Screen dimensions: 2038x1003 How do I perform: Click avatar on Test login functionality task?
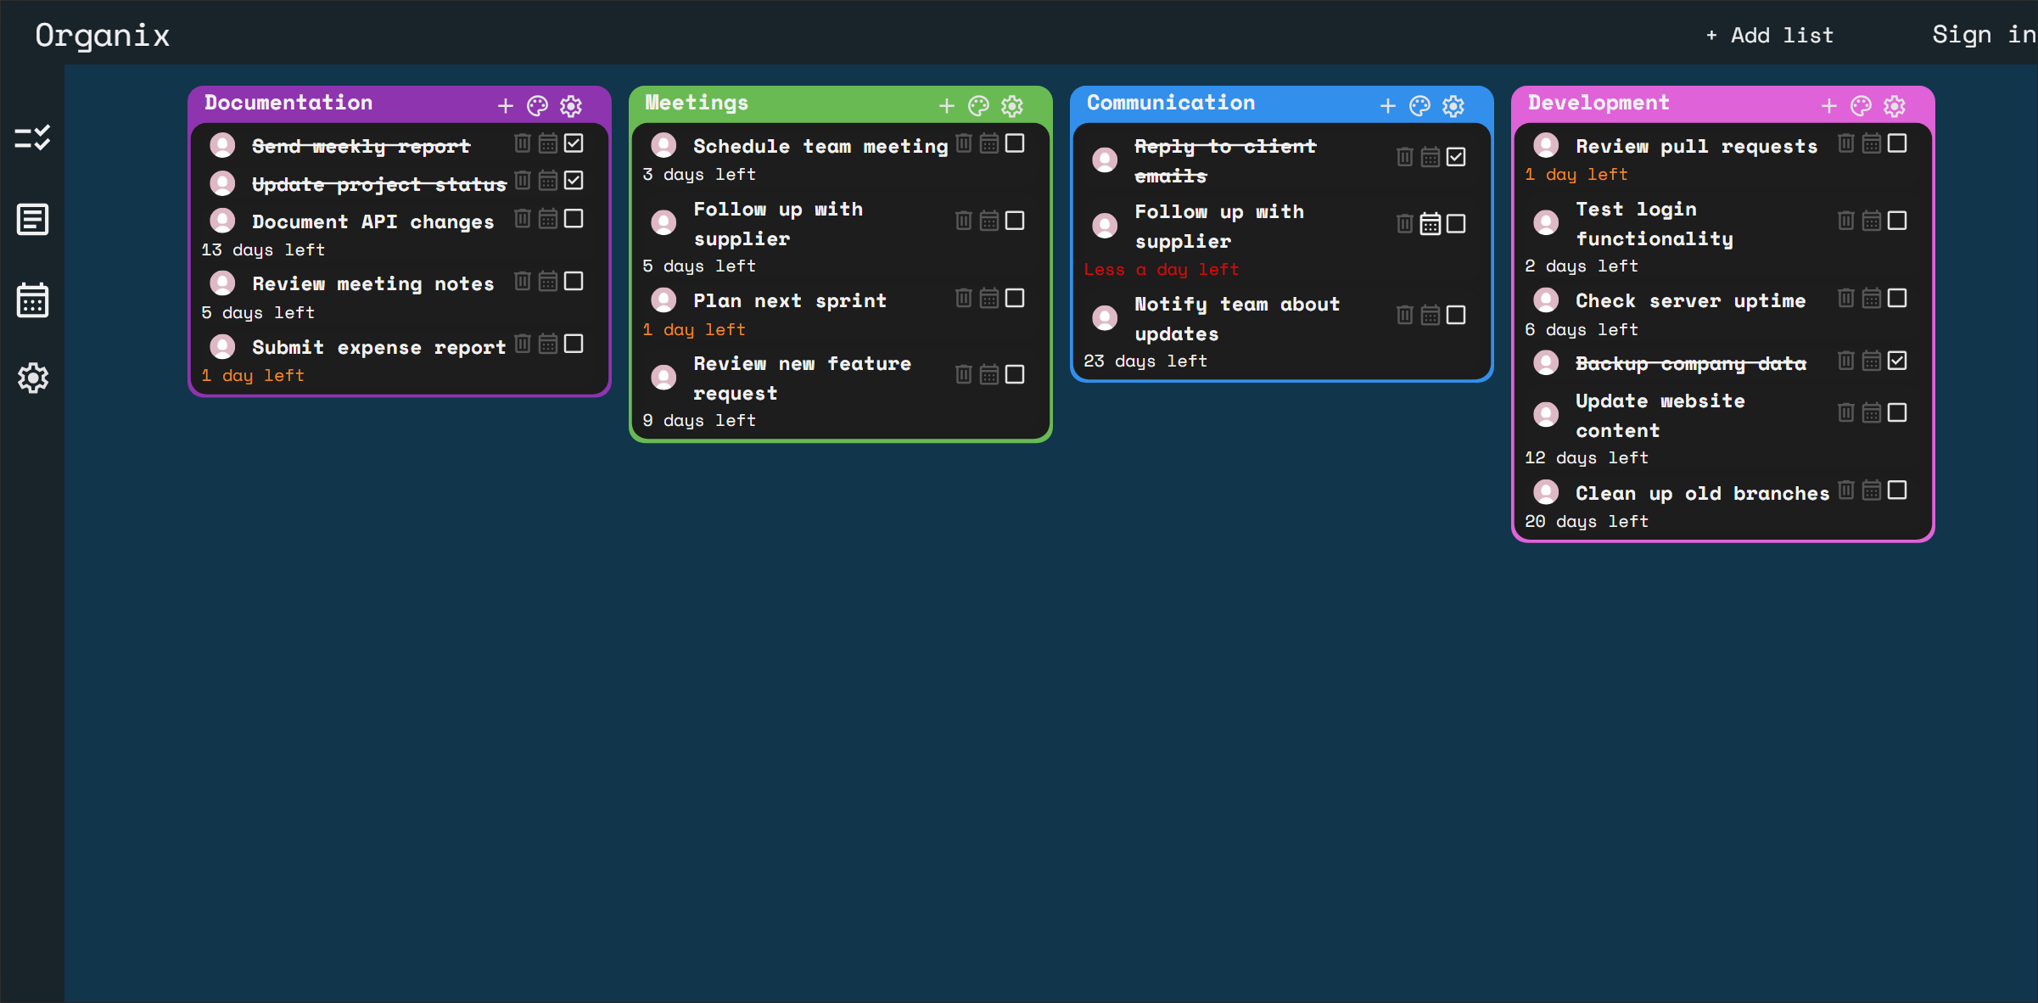pos(1546,222)
